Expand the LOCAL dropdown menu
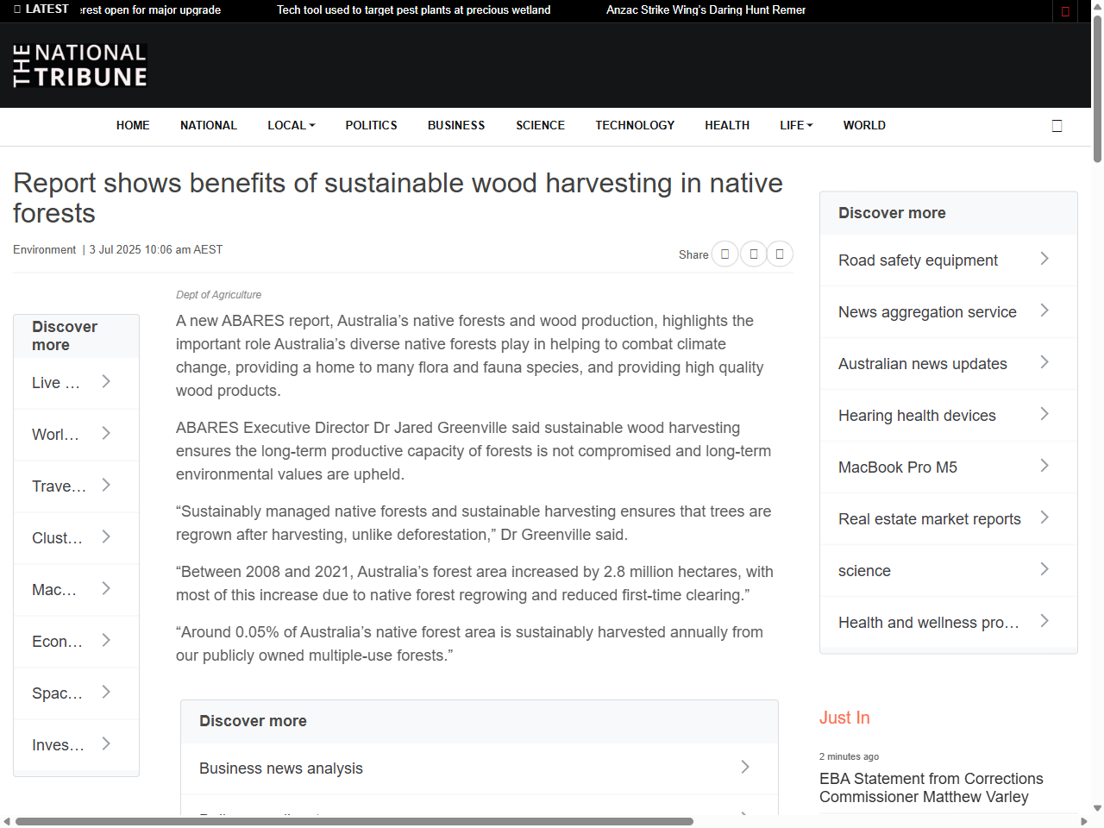 292,125
